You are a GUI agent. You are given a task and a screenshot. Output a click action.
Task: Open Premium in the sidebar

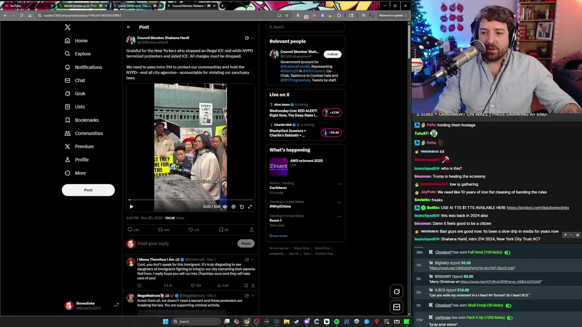pyautogui.click(x=79, y=147)
